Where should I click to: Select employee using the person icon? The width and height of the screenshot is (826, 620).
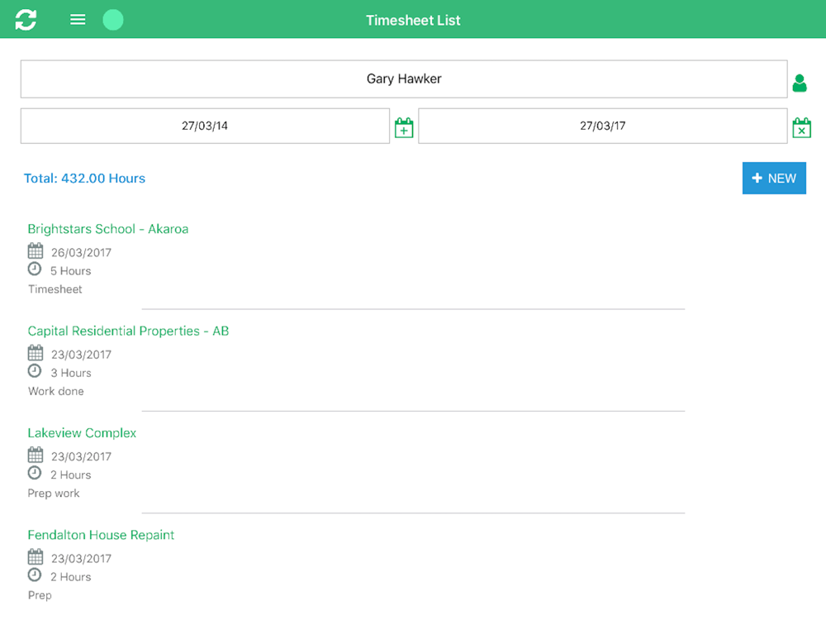point(799,83)
